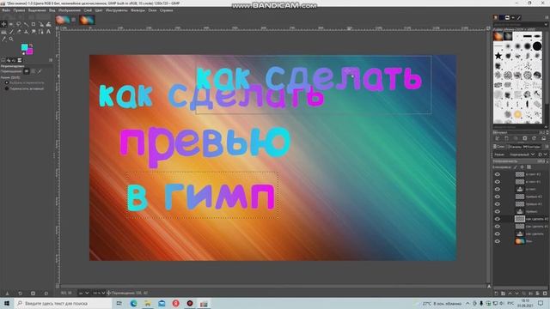
Task: Select the Paintbrush tool
Action: click(11, 32)
